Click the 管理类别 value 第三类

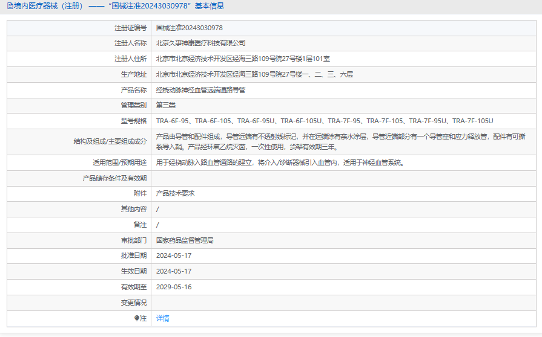(166, 105)
